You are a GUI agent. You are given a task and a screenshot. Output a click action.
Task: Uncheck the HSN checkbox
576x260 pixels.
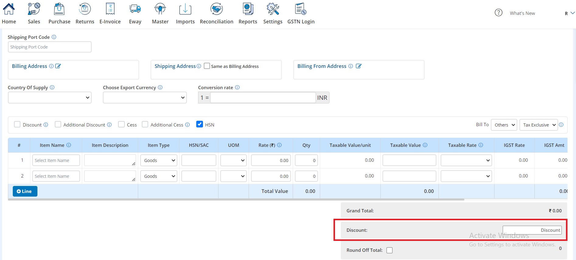[x=200, y=124]
